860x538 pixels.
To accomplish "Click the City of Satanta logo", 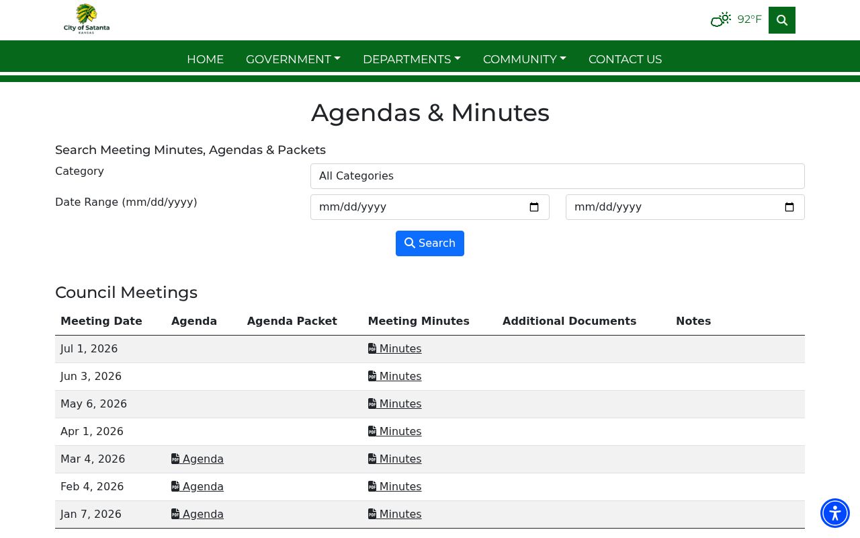I will pyautogui.click(x=87, y=19).
